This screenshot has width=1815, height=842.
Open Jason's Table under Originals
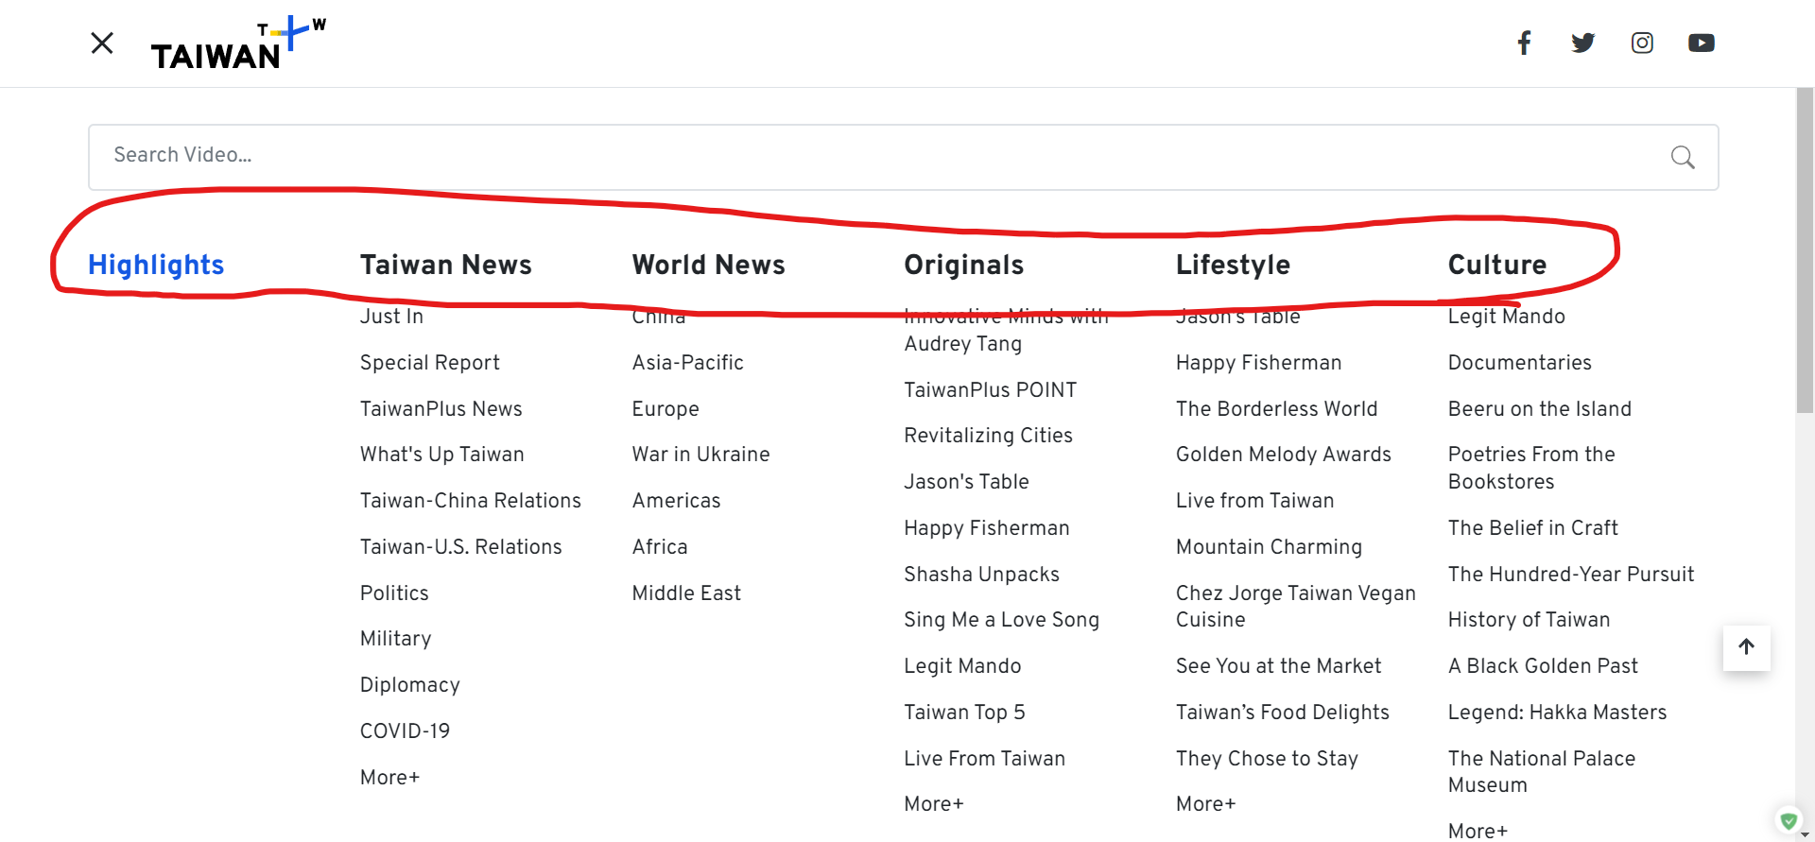tap(967, 481)
